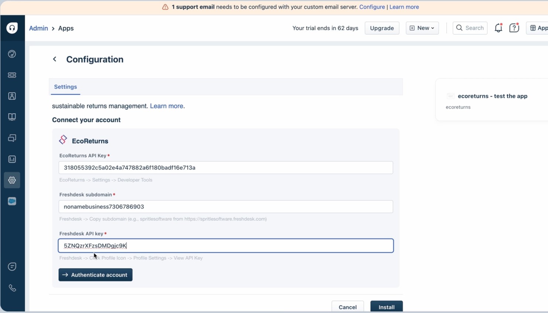This screenshot has height=313, width=548.
Task: Focus the Freshdesk API key field
Action: 226,246
